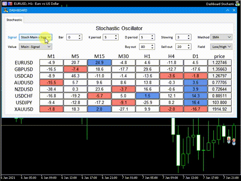Click the right news event marker on chart
The image size is (241, 181).
[234, 141]
